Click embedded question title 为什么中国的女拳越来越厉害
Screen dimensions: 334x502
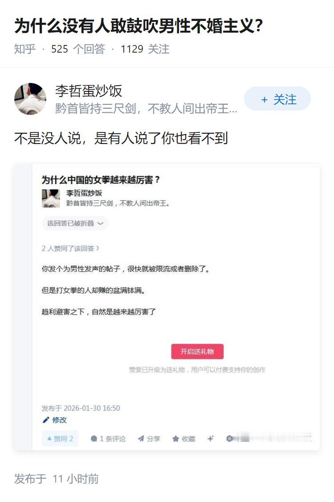[x=101, y=180]
